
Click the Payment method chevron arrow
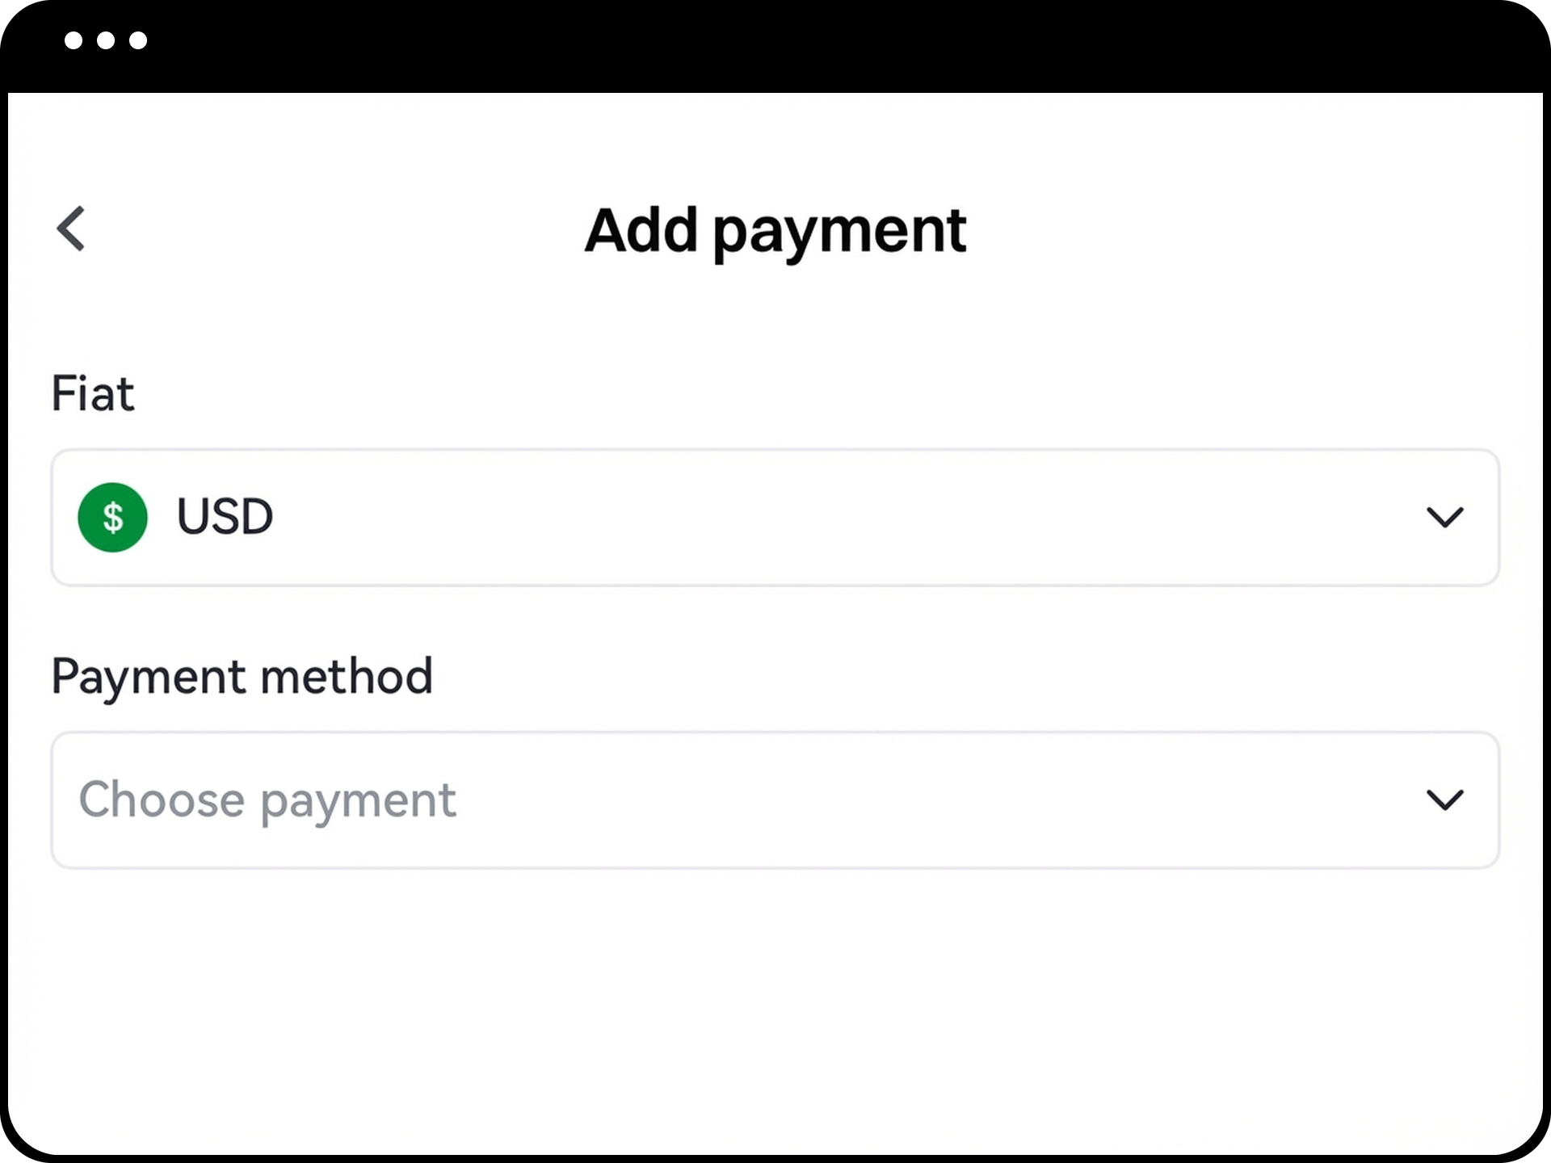tap(1444, 800)
